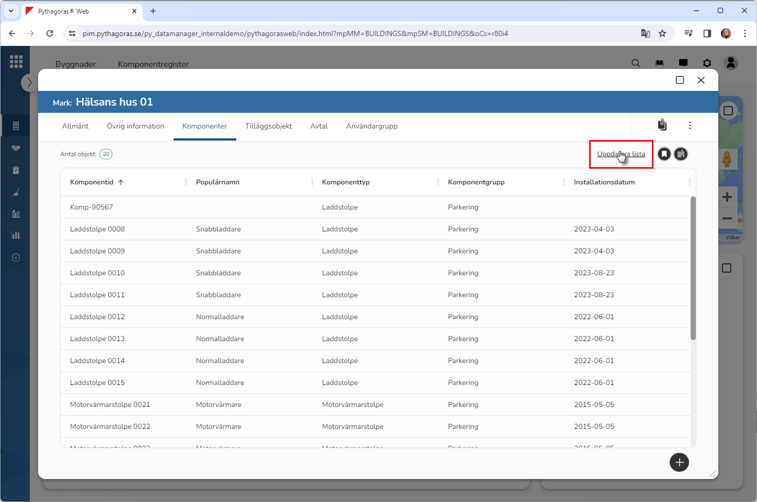Expand the collapsed left sidebar panel
The image size is (757, 502).
(29, 83)
